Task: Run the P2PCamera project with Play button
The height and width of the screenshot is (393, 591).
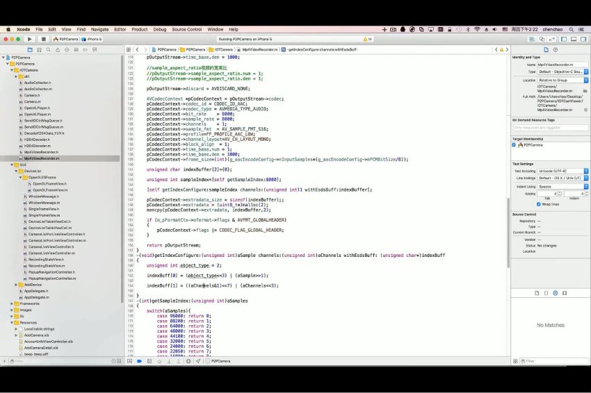Action: click(29, 39)
